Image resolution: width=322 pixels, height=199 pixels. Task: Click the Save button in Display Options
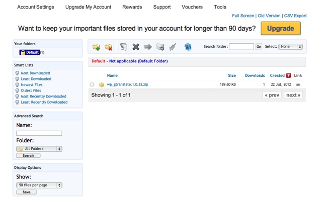pyautogui.click(x=27, y=192)
